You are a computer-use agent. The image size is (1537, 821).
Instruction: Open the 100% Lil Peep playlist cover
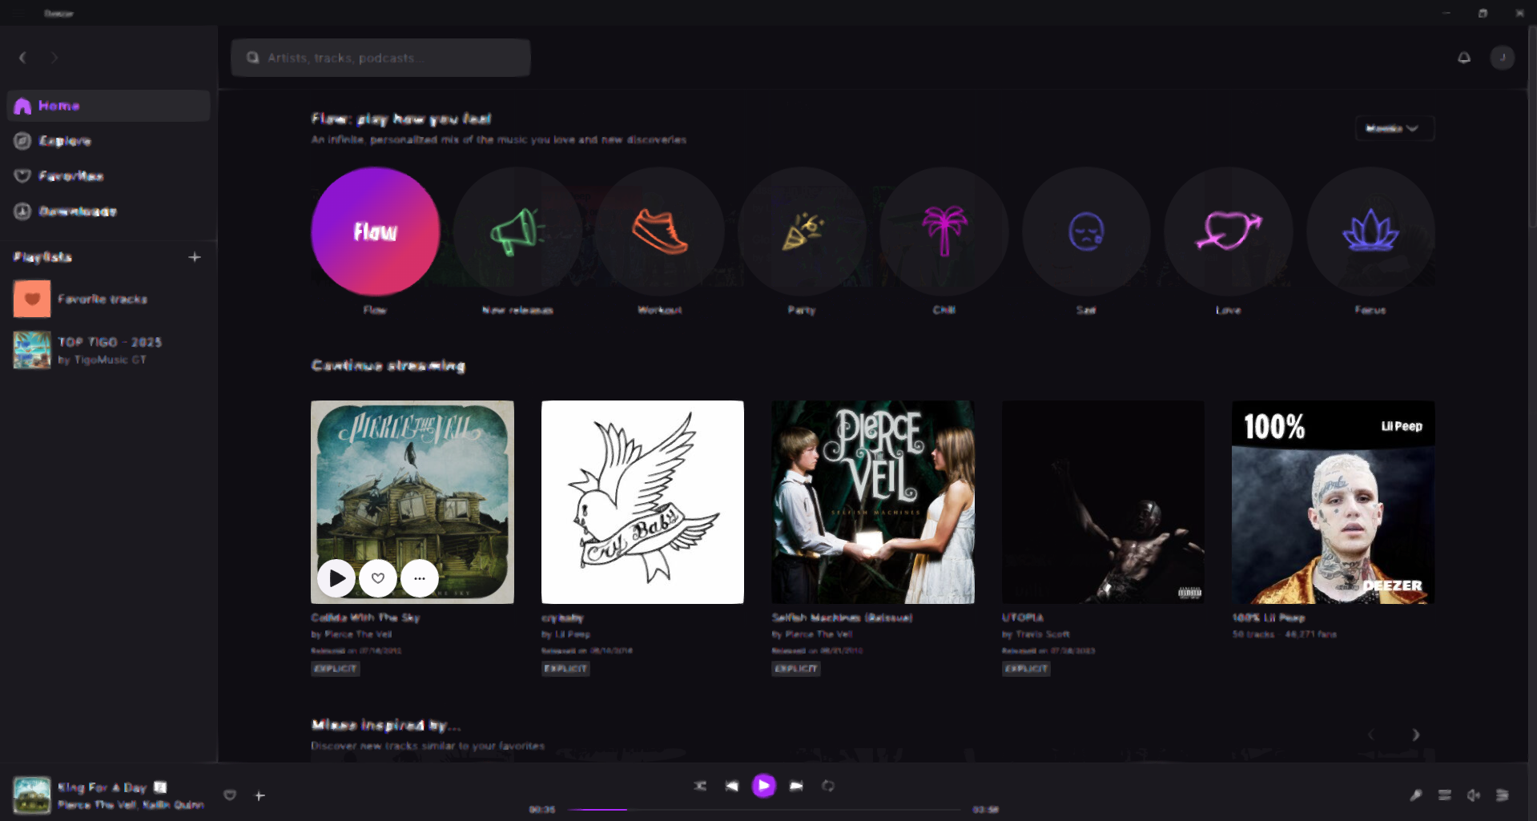(x=1334, y=502)
